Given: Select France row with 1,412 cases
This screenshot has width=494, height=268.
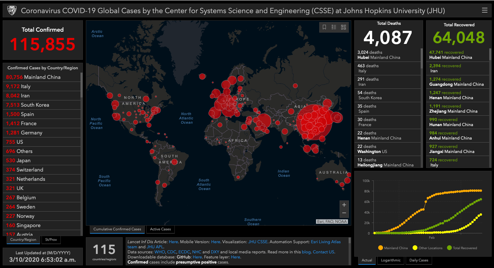Looking at the screenshot, I should 42,123.
